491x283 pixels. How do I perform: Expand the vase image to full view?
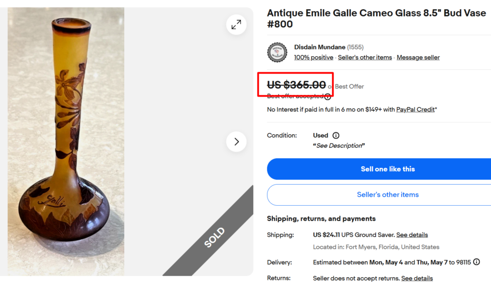[236, 25]
